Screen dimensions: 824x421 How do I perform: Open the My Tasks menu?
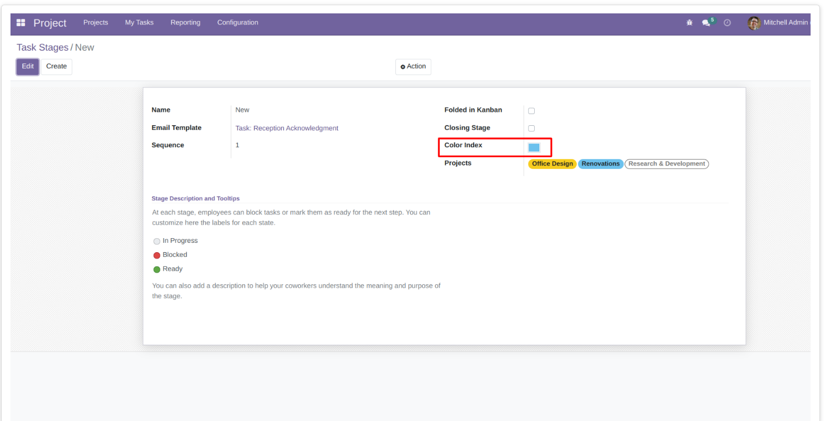click(139, 23)
